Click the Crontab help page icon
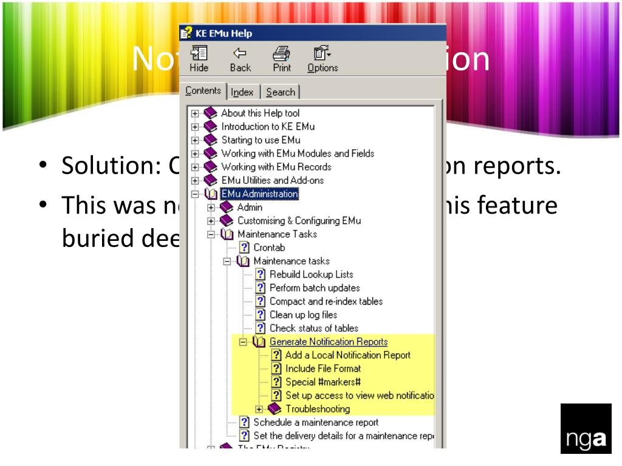The width and height of the screenshot is (622, 466). (245, 248)
